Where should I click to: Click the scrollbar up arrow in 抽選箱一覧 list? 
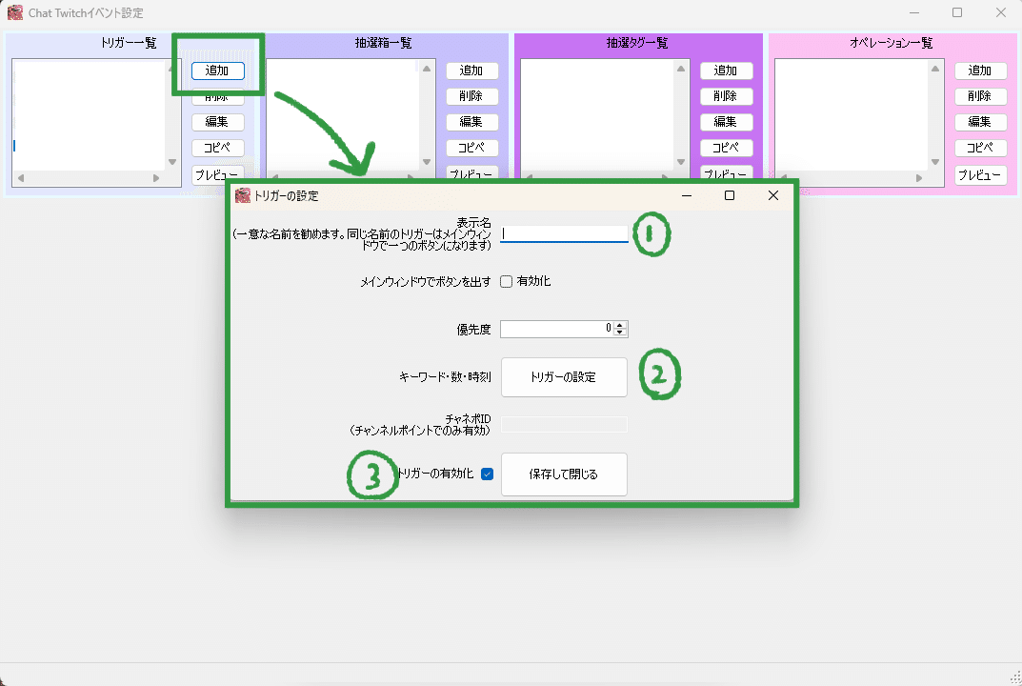[x=427, y=67]
